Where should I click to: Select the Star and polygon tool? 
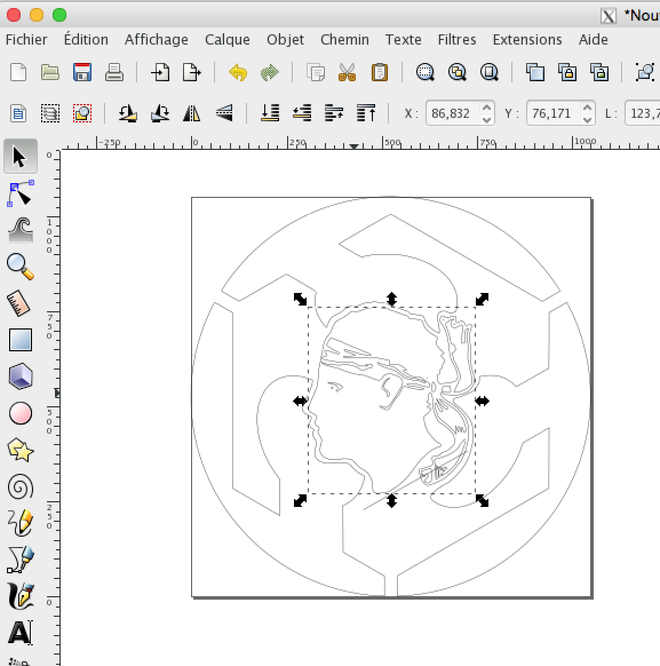click(x=21, y=450)
